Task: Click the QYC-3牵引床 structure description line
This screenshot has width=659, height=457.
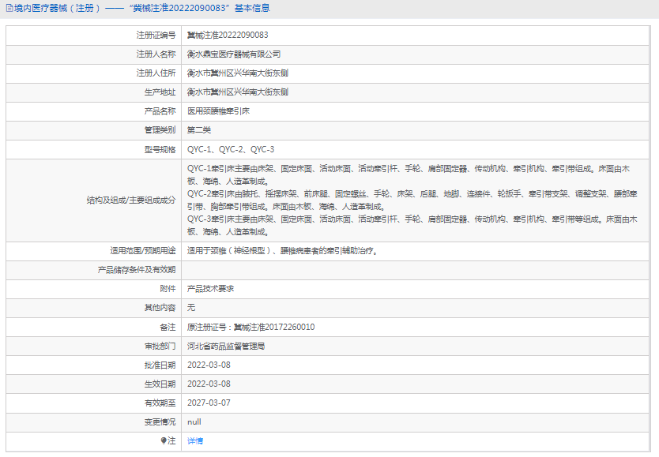Action: pyautogui.click(x=412, y=225)
